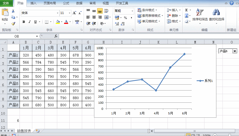Select the 销售报表 sheet tab
The height and width of the screenshot is (136, 239).
tap(24, 131)
